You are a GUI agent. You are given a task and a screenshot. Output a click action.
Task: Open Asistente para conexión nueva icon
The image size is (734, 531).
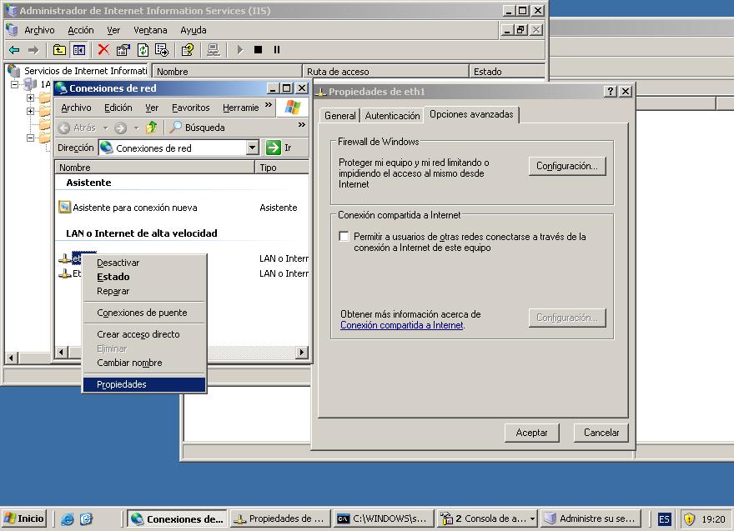65,208
